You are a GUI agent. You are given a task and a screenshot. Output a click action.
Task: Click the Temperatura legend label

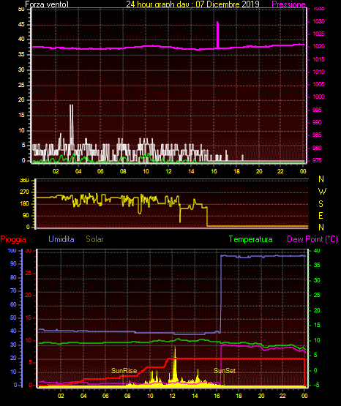point(251,239)
